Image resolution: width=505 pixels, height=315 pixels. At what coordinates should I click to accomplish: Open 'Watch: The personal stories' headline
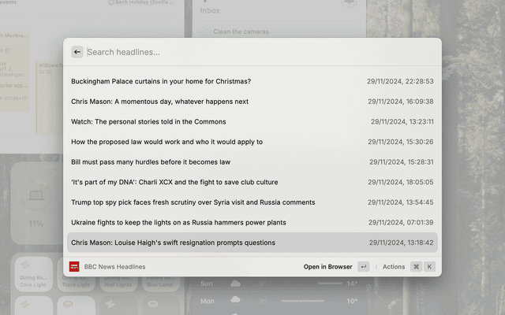(252, 121)
